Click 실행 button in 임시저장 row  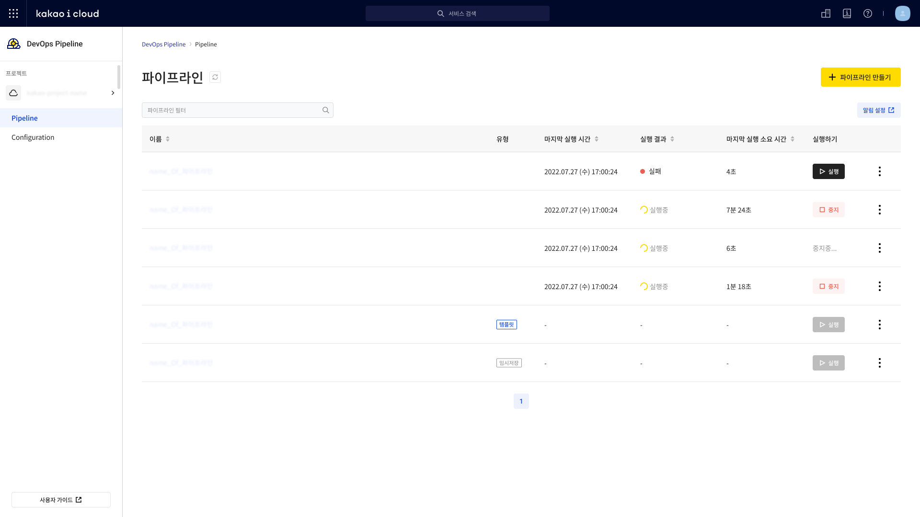pyautogui.click(x=828, y=363)
